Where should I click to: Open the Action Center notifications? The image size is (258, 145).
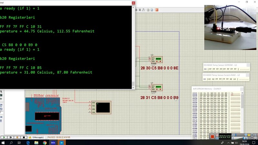tap(254, 143)
